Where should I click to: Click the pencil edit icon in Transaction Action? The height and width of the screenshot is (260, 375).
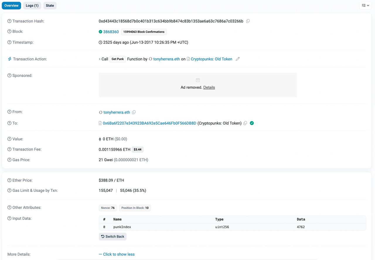click(238, 59)
